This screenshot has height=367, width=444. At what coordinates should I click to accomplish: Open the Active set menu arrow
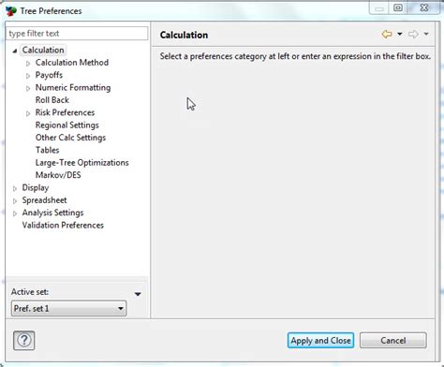pyautogui.click(x=138, y=294)
